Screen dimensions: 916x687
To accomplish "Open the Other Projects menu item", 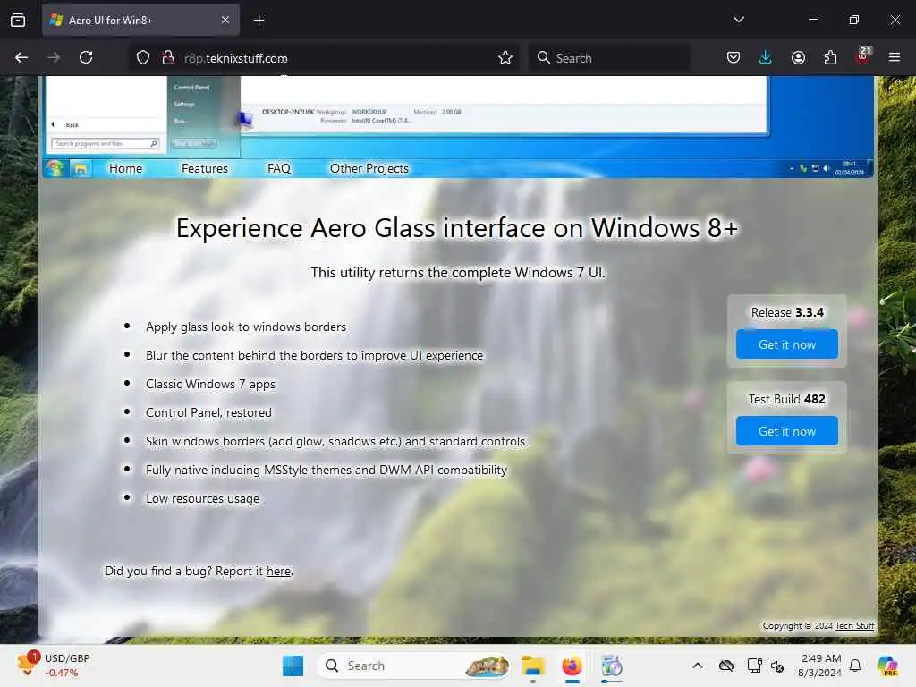I will [x=369, y=168].
